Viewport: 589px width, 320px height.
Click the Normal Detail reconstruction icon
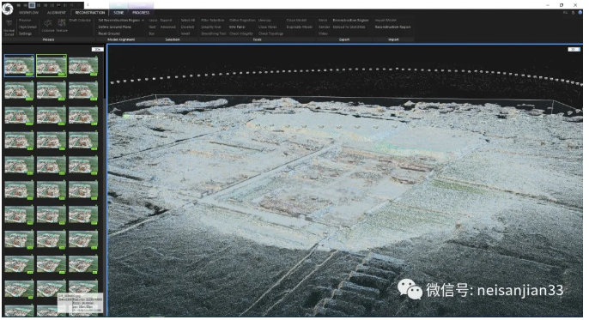(x=9, y=24)
